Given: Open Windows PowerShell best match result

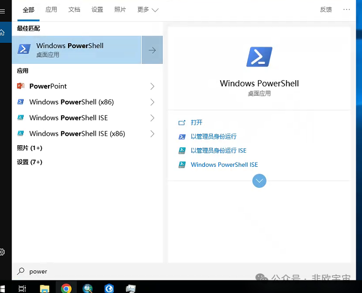Looking at the screenshot, I should click(x=76, y=50).
